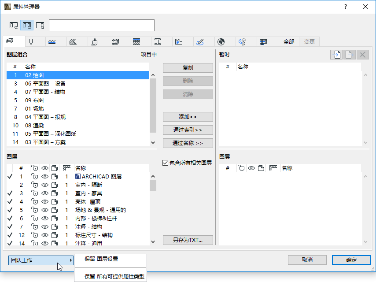Screen dimensions: 376x282
Task: Open the 团队工作 dropdown menu
Action: click(41, 260)
